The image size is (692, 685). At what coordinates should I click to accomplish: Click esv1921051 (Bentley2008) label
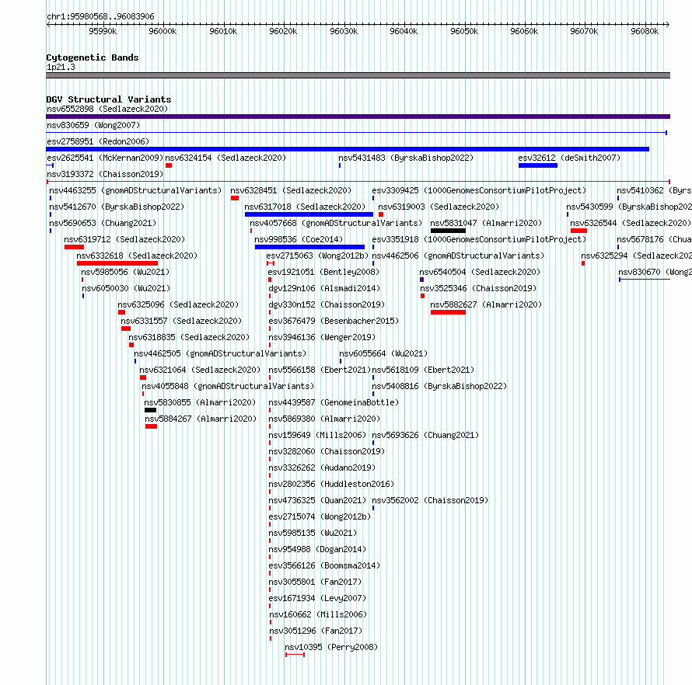pyautogui.click(x=324, y=272)
